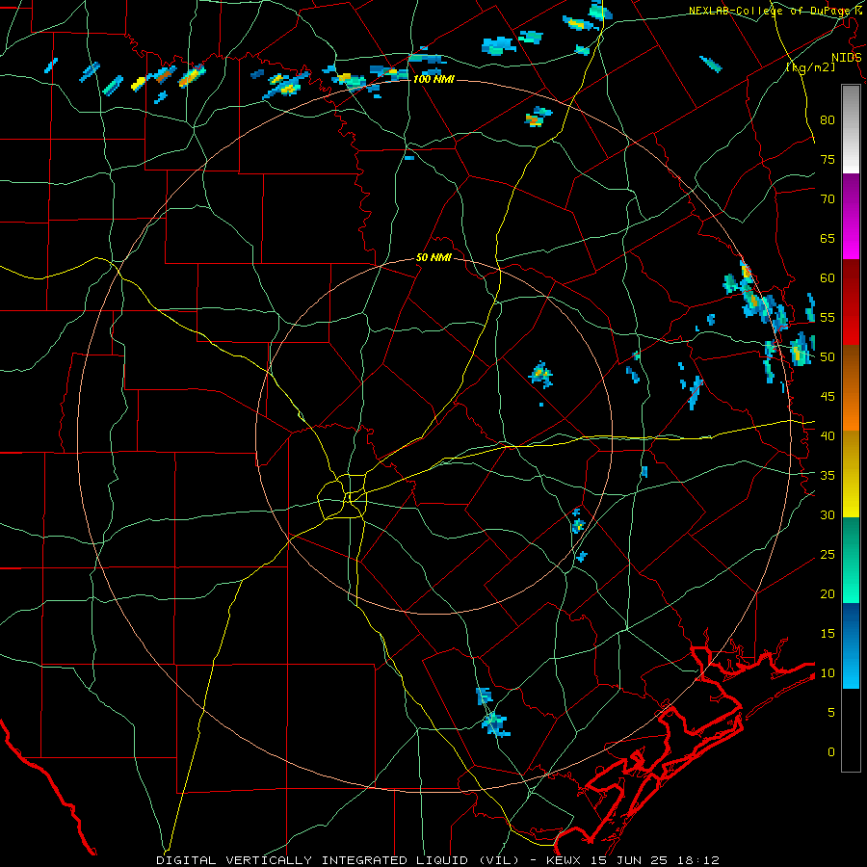
Task: Click the 0 value on color scale
Action: [x=831, y=751]
